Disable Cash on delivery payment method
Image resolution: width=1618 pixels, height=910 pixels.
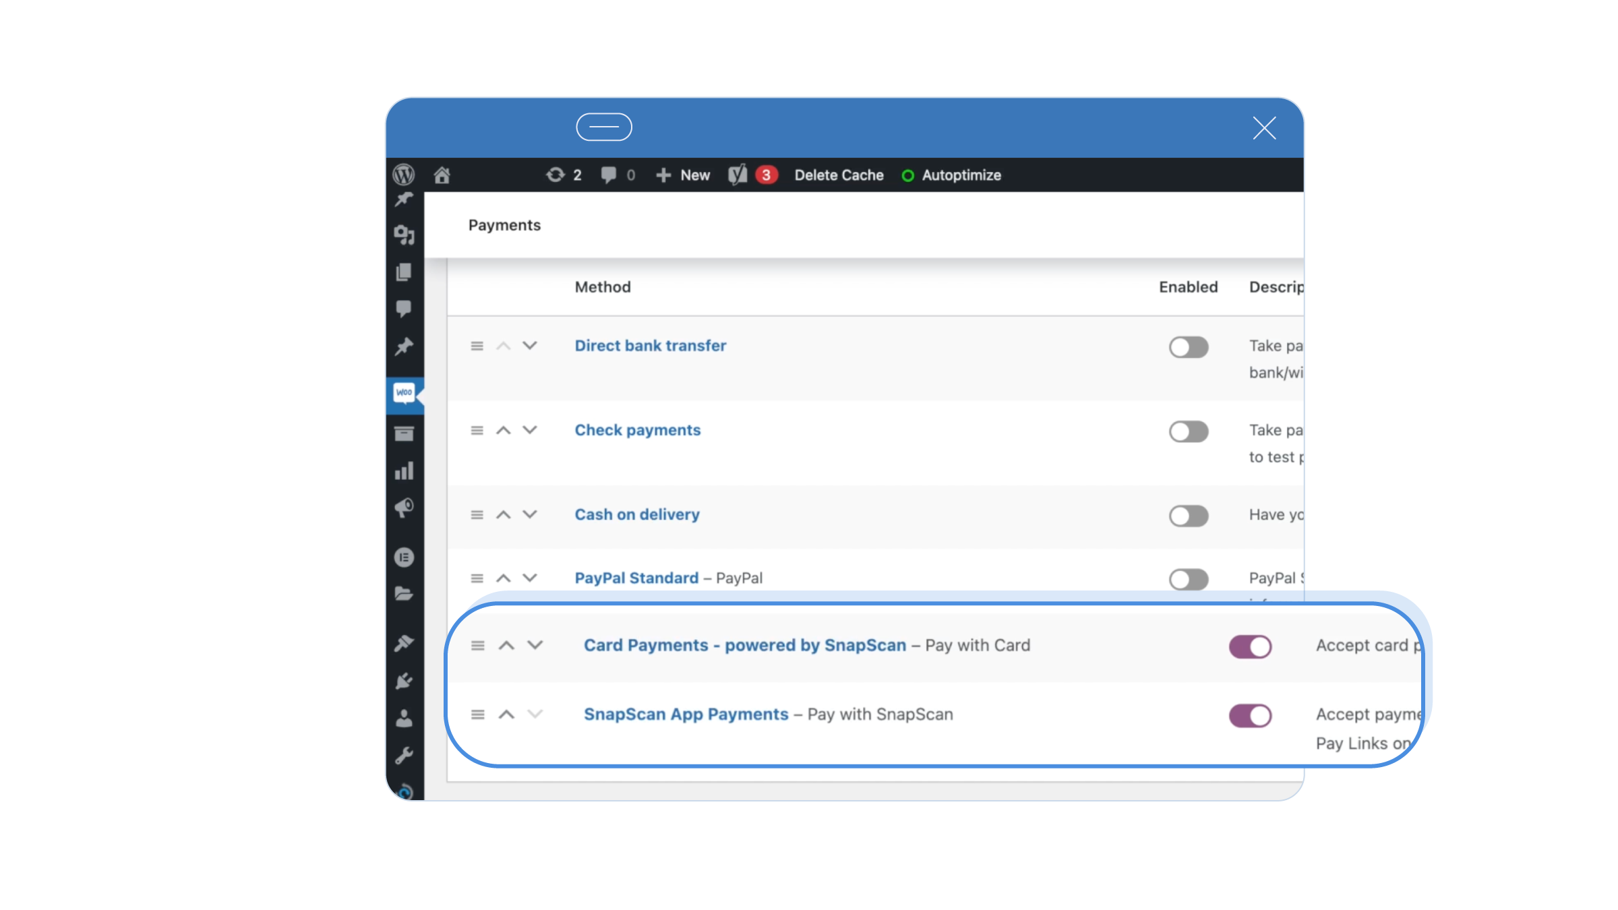tap(1188, 514)
